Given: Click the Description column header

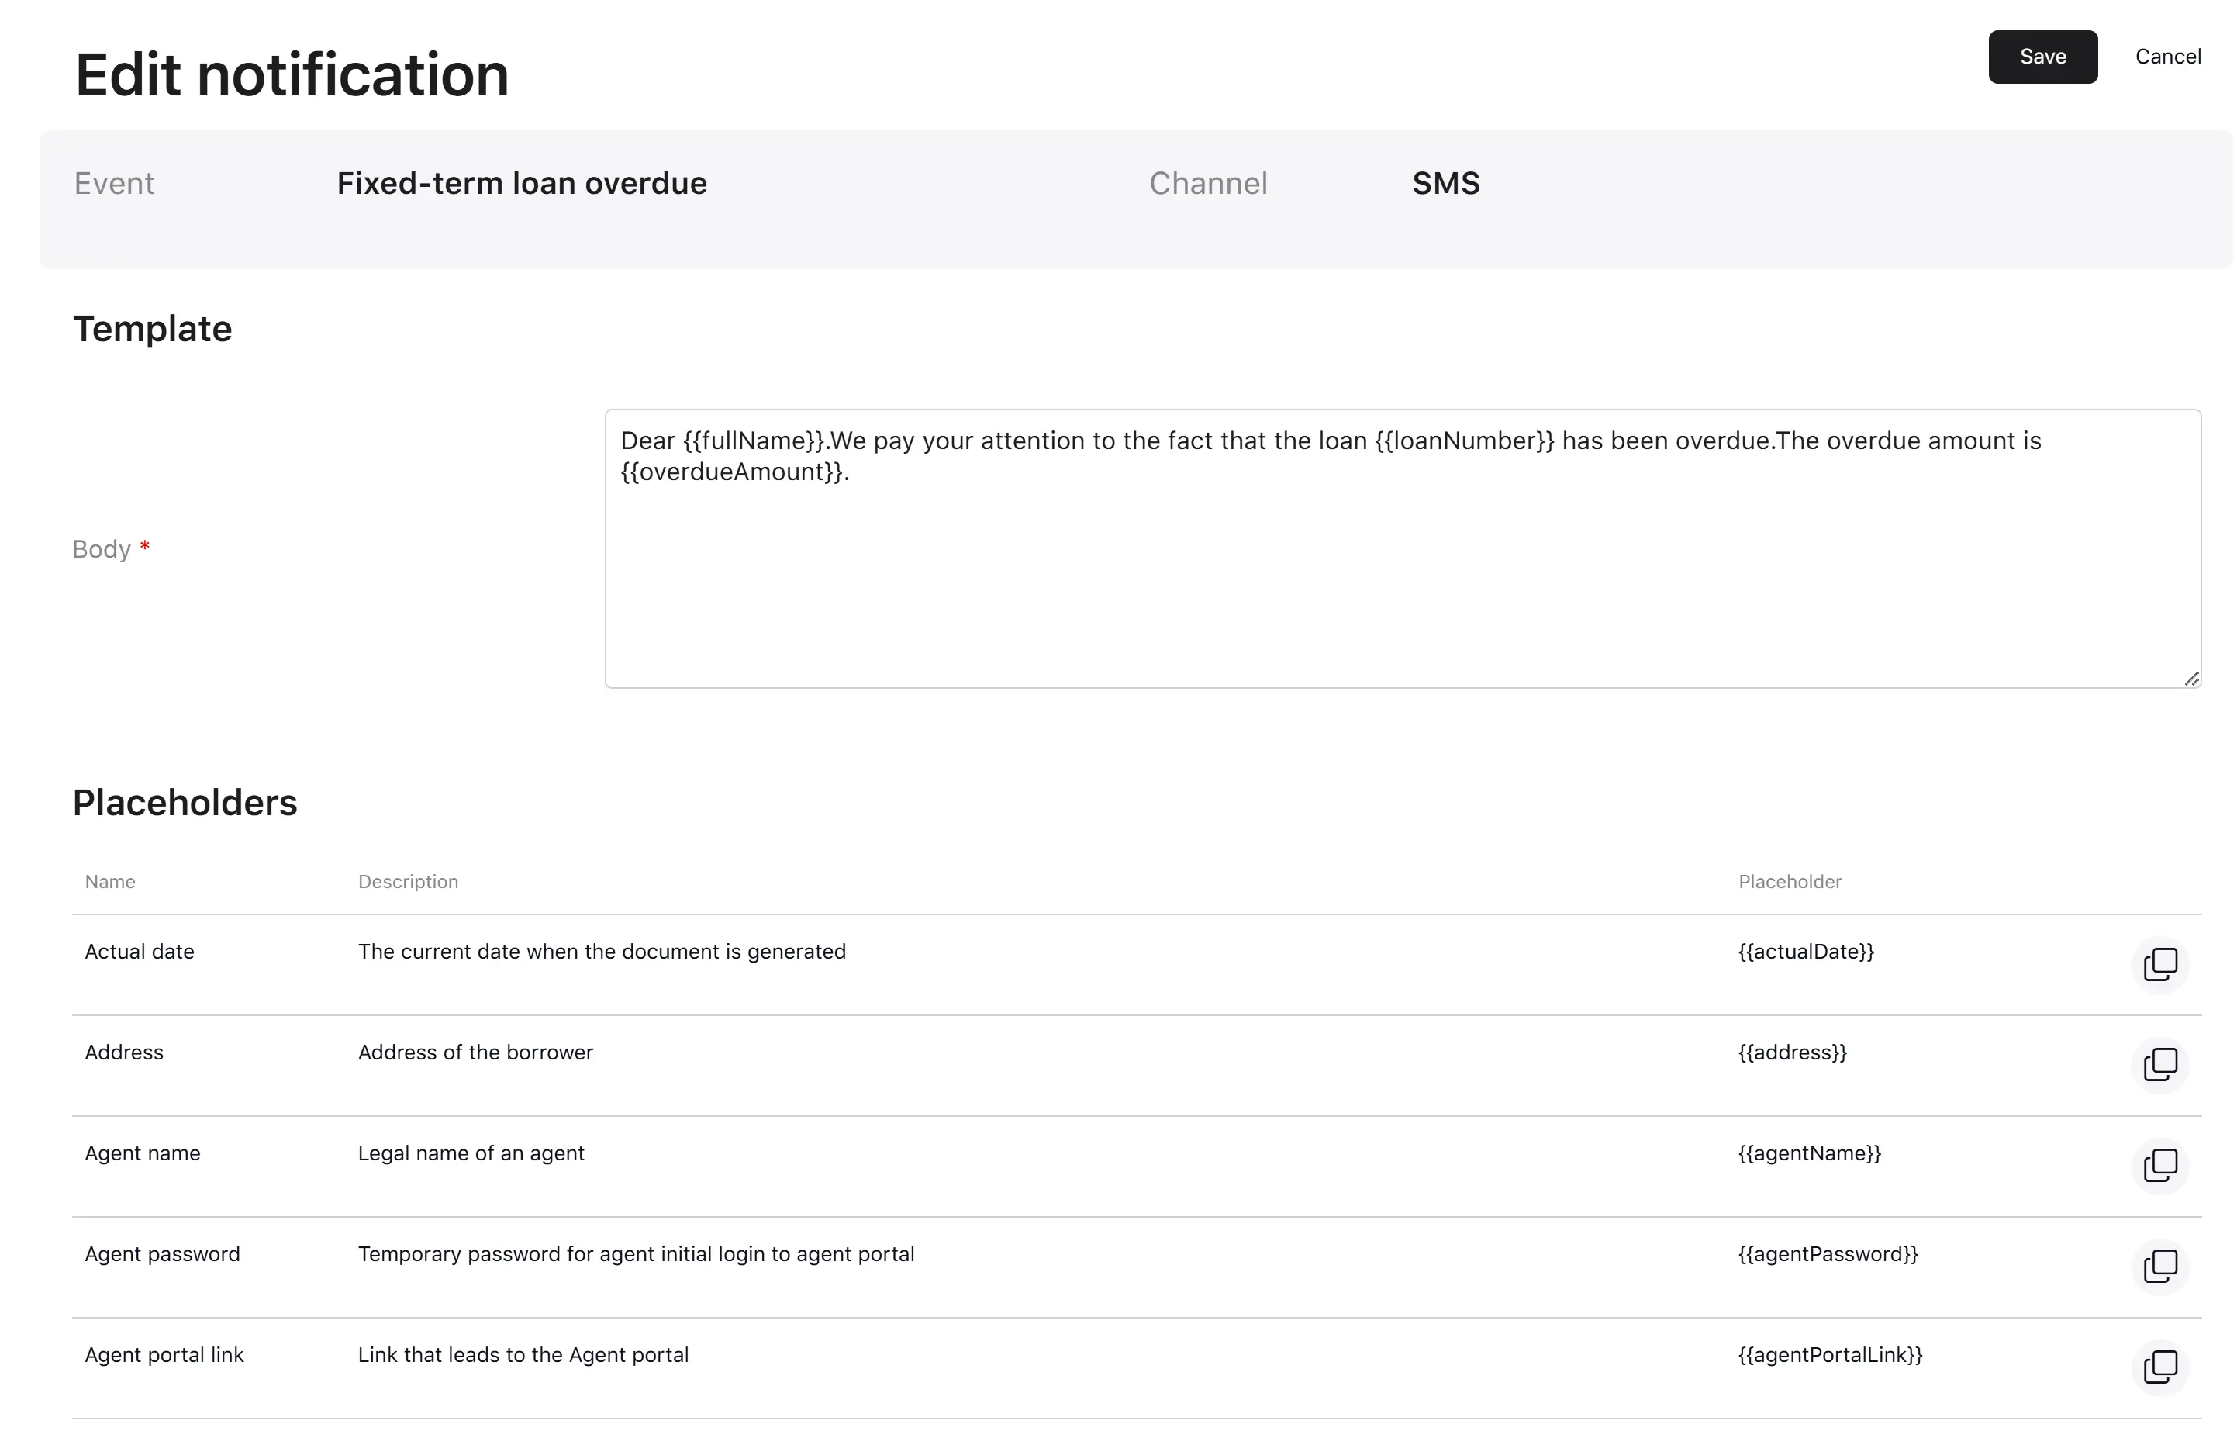Looking at the screenshot, I should pos(408,882).
